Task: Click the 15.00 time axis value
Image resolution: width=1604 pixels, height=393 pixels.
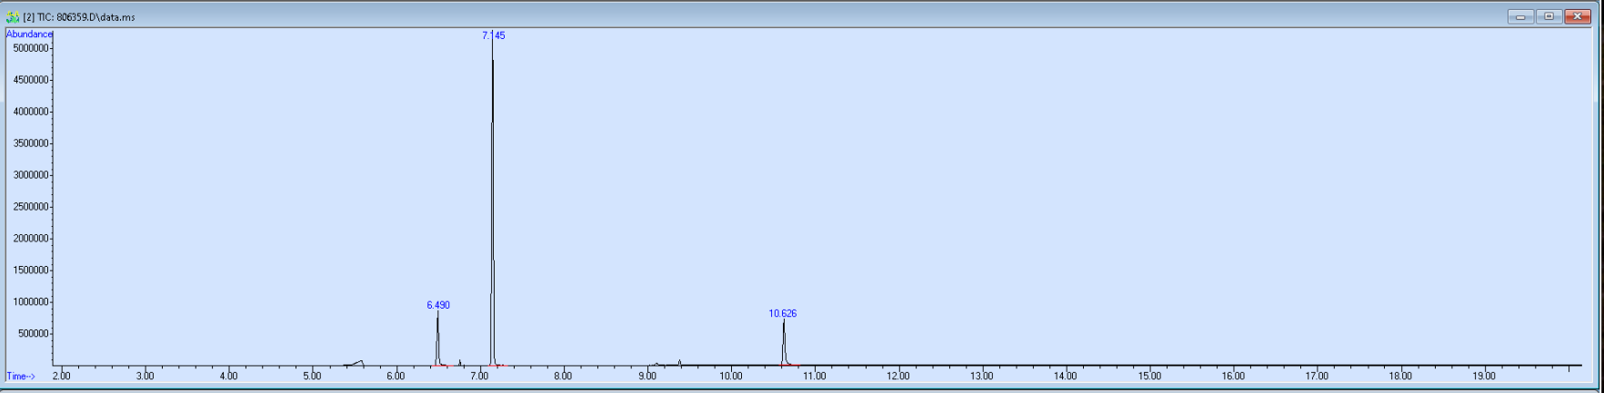Action: [x=1149, y=376]
